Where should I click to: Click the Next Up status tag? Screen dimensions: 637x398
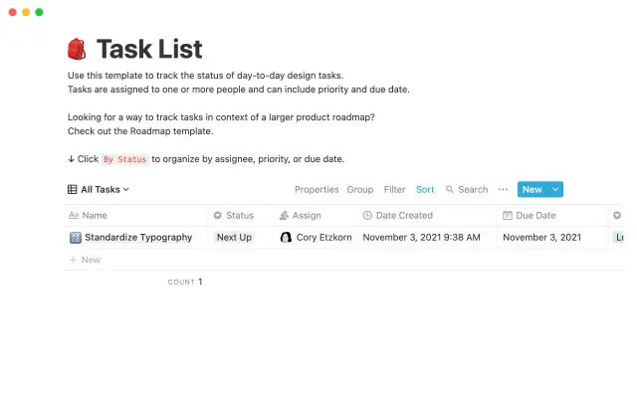[x=235, y=238]
